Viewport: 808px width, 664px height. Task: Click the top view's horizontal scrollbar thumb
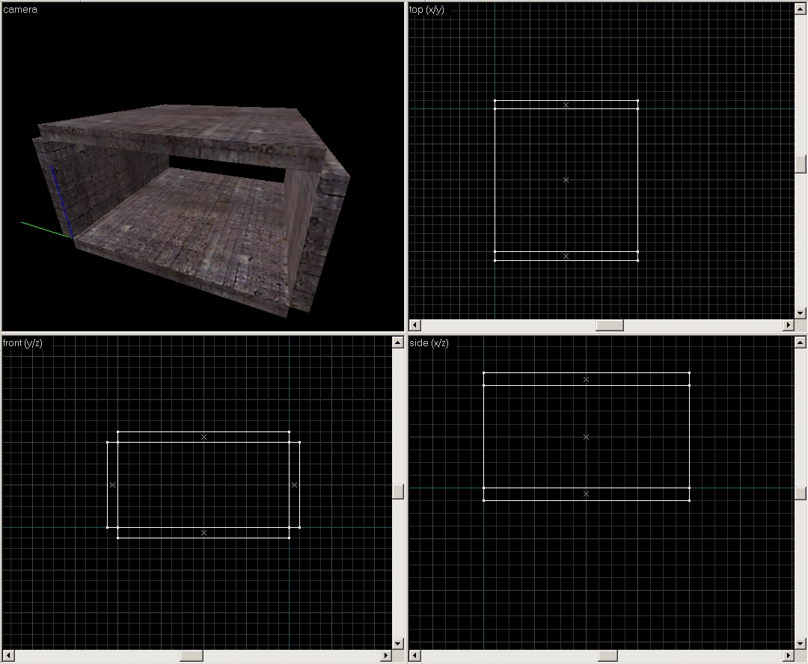pyautogui.click(x=610, y=325)
